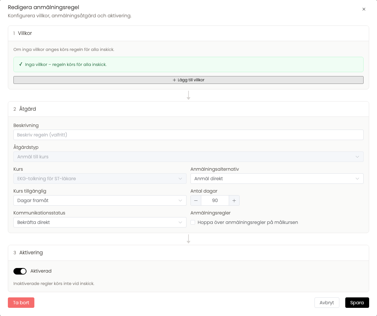Open the Kurs tillgänglig dropdown
The width and height of the screenshot is (377, 316).
100,200
